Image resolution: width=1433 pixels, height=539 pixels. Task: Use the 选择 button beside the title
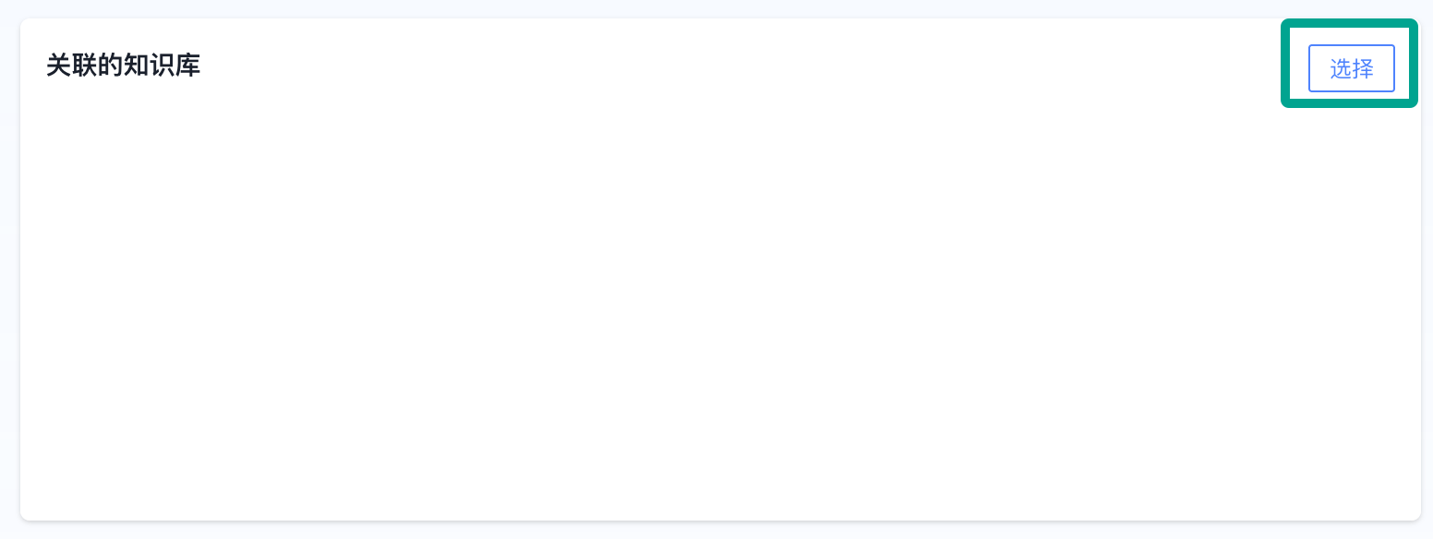pyautogui.click(x=1351, y=68)
